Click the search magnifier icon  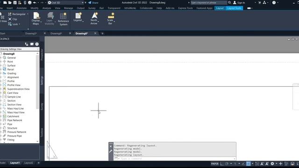(x=229, y=3)
